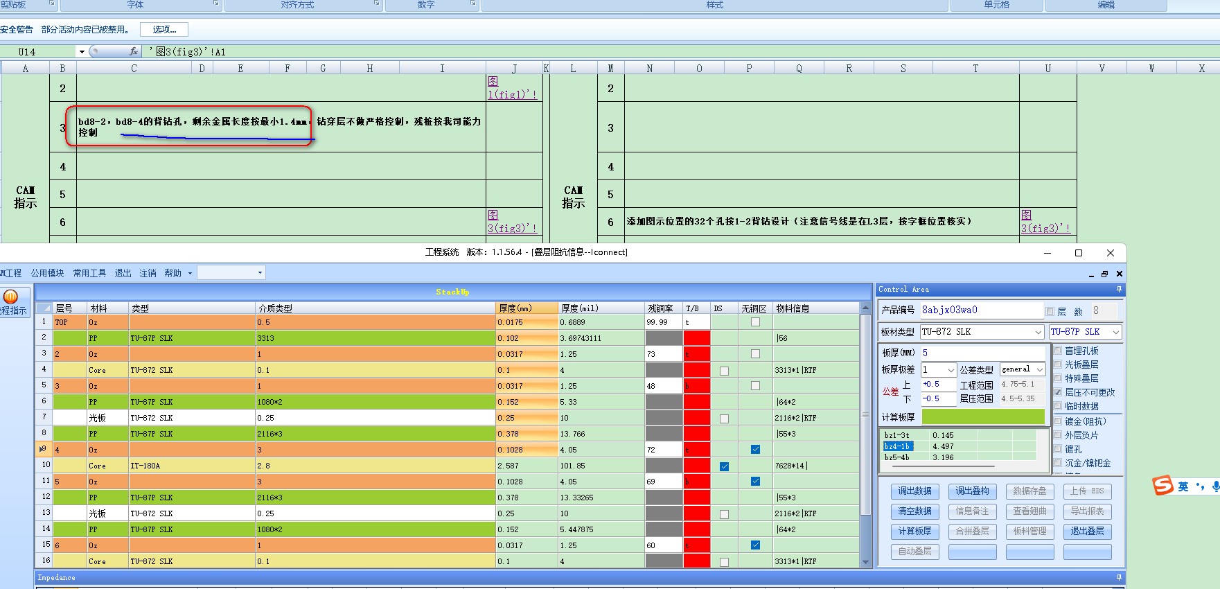The width and height of the screenshot is (1220, 589).
Task: Open the 帮助 menu
Action: 173,273
